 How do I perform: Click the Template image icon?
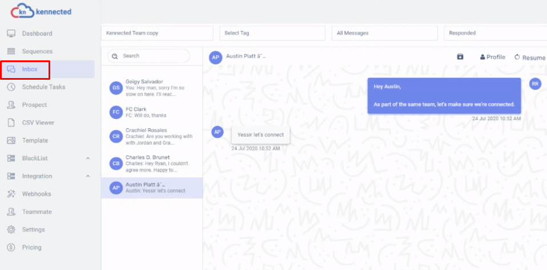coord(11,141)
